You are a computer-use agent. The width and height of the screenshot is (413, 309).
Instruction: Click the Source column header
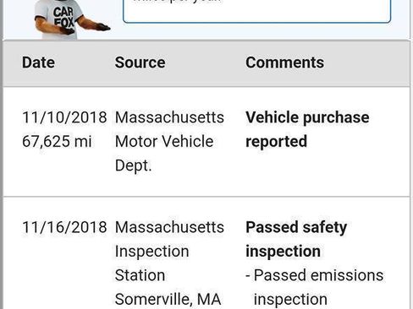[x=140, y=62]
